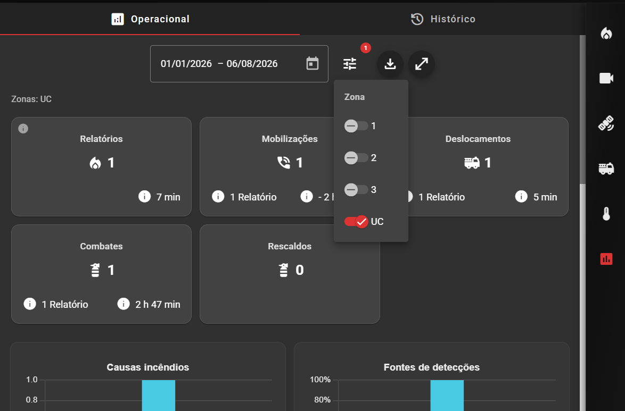The width and height of the screenshot is (625, 411).
Task: Enable the Zona 3 switch
Action: click(x=356, y=190)
